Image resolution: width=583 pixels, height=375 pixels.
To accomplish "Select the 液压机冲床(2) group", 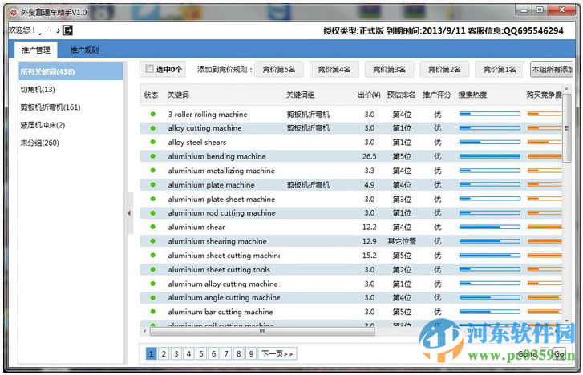I will 43,125.
